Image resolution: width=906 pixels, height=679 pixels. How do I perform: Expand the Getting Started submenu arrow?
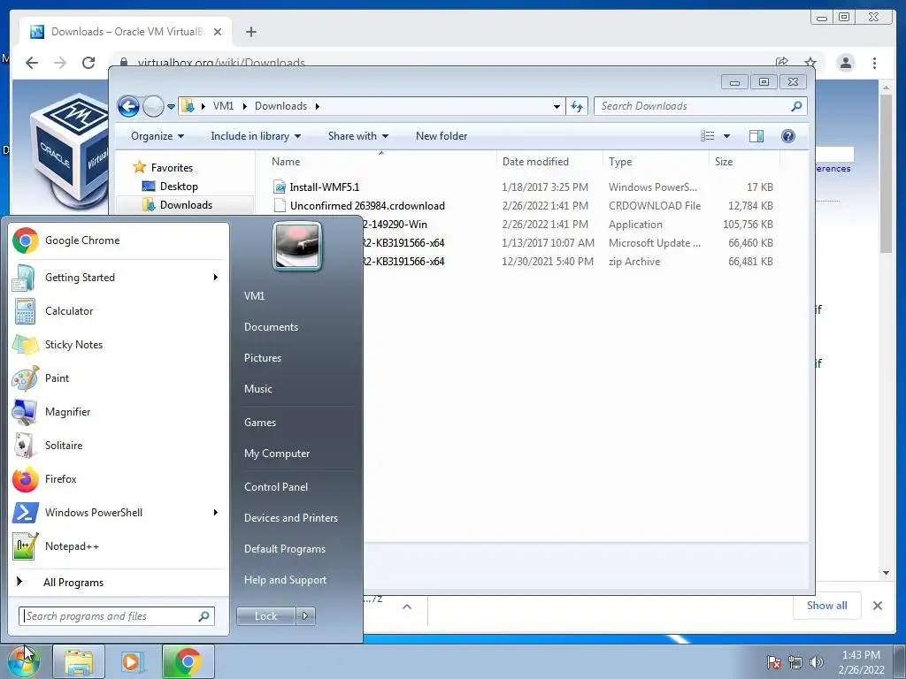click(216, 278)
